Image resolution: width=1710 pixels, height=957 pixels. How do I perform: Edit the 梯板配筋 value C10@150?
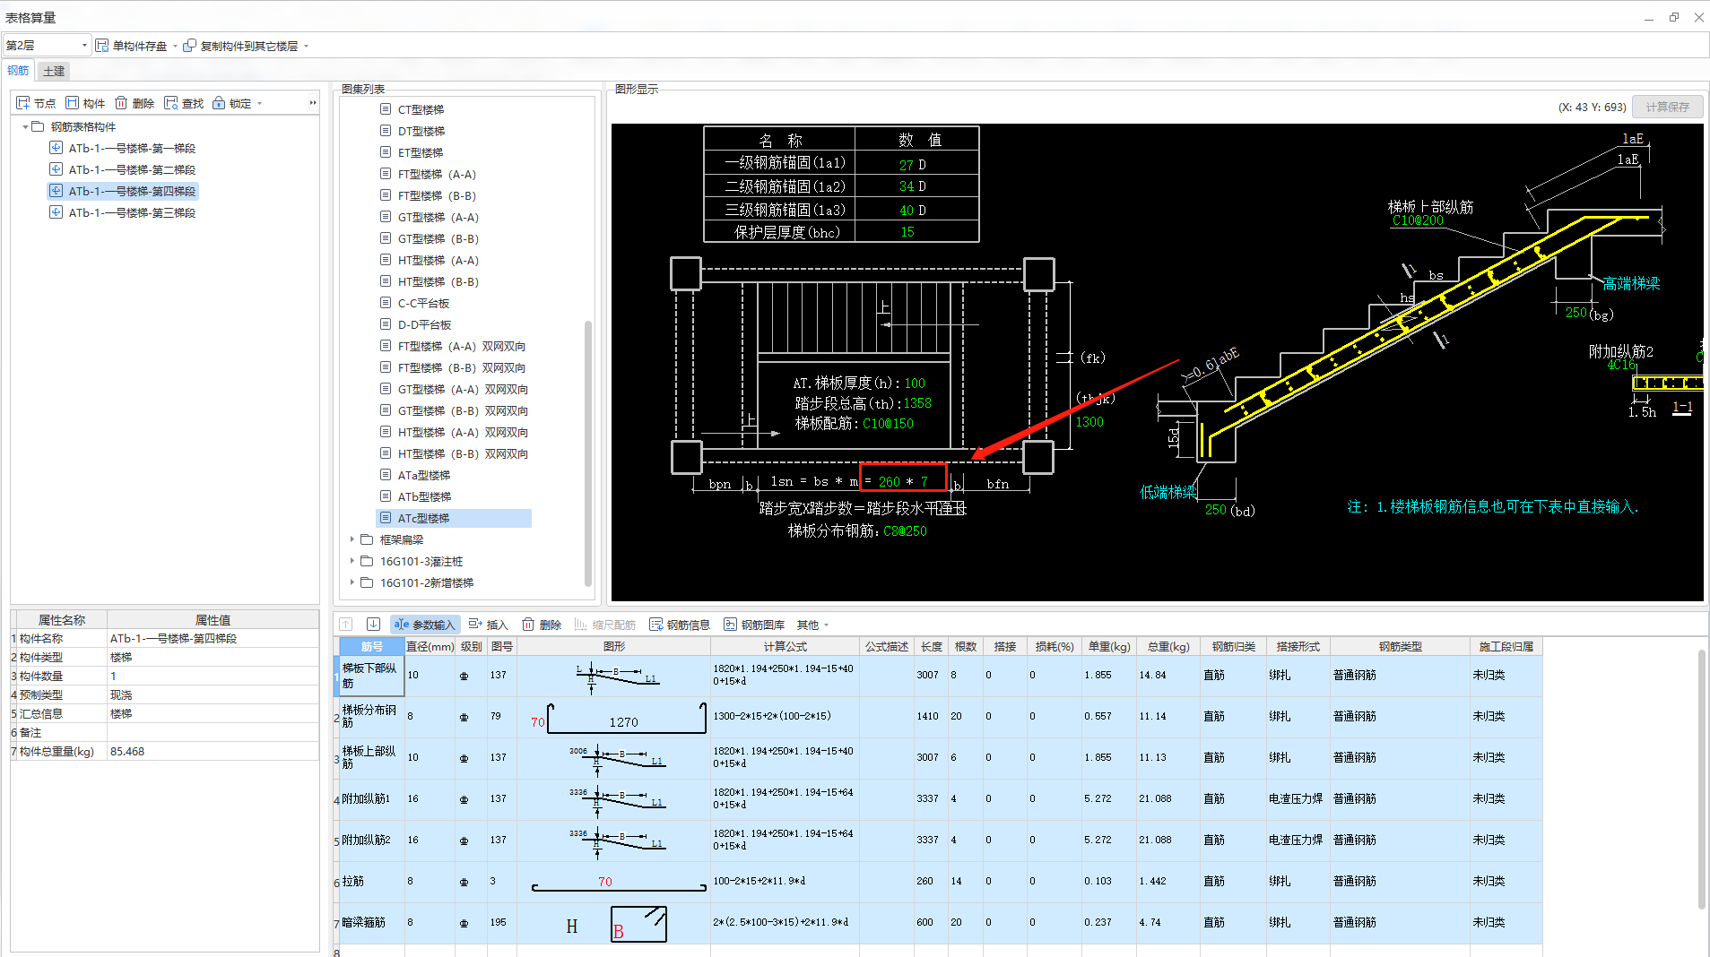[x=888, y=424]
